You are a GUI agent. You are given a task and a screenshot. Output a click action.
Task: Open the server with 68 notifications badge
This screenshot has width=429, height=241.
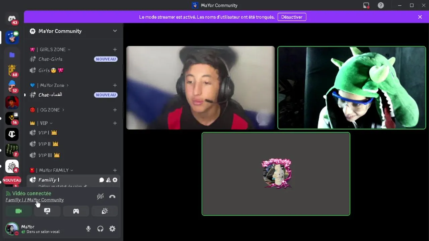click(x=12, y=70)
